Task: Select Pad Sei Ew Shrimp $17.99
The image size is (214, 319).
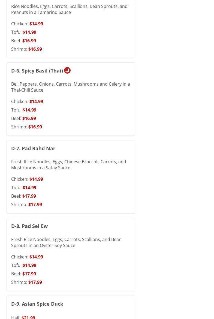Action: pyautogui.click(x=35, y=282)
